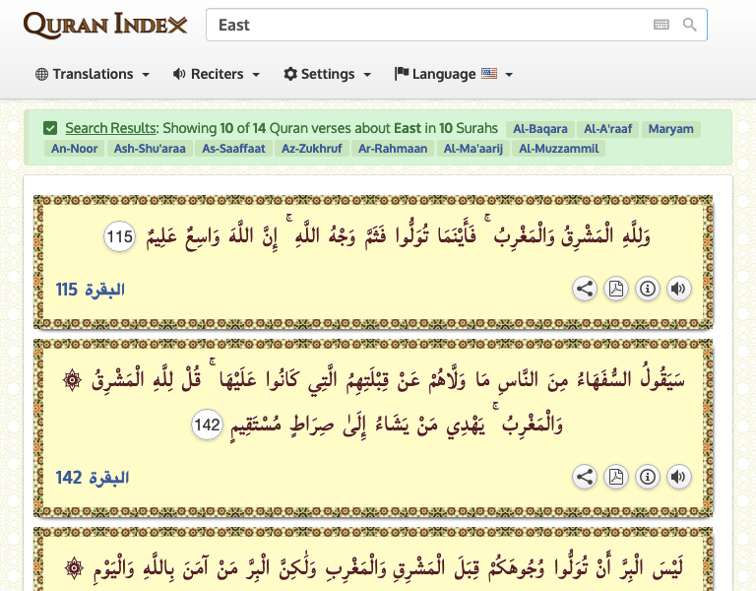This screenshot has height=591, width=756.
Task: Expand the Translations dropdown
Action: coord(93,74)
